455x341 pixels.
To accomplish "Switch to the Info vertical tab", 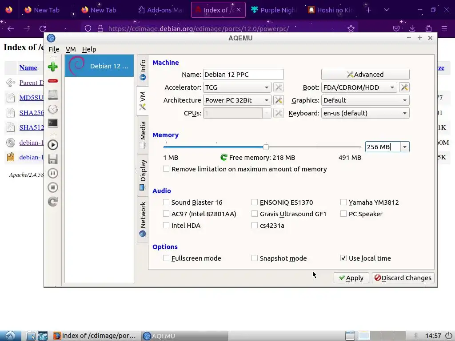I will pyautogui.click(x=143, y=70).
